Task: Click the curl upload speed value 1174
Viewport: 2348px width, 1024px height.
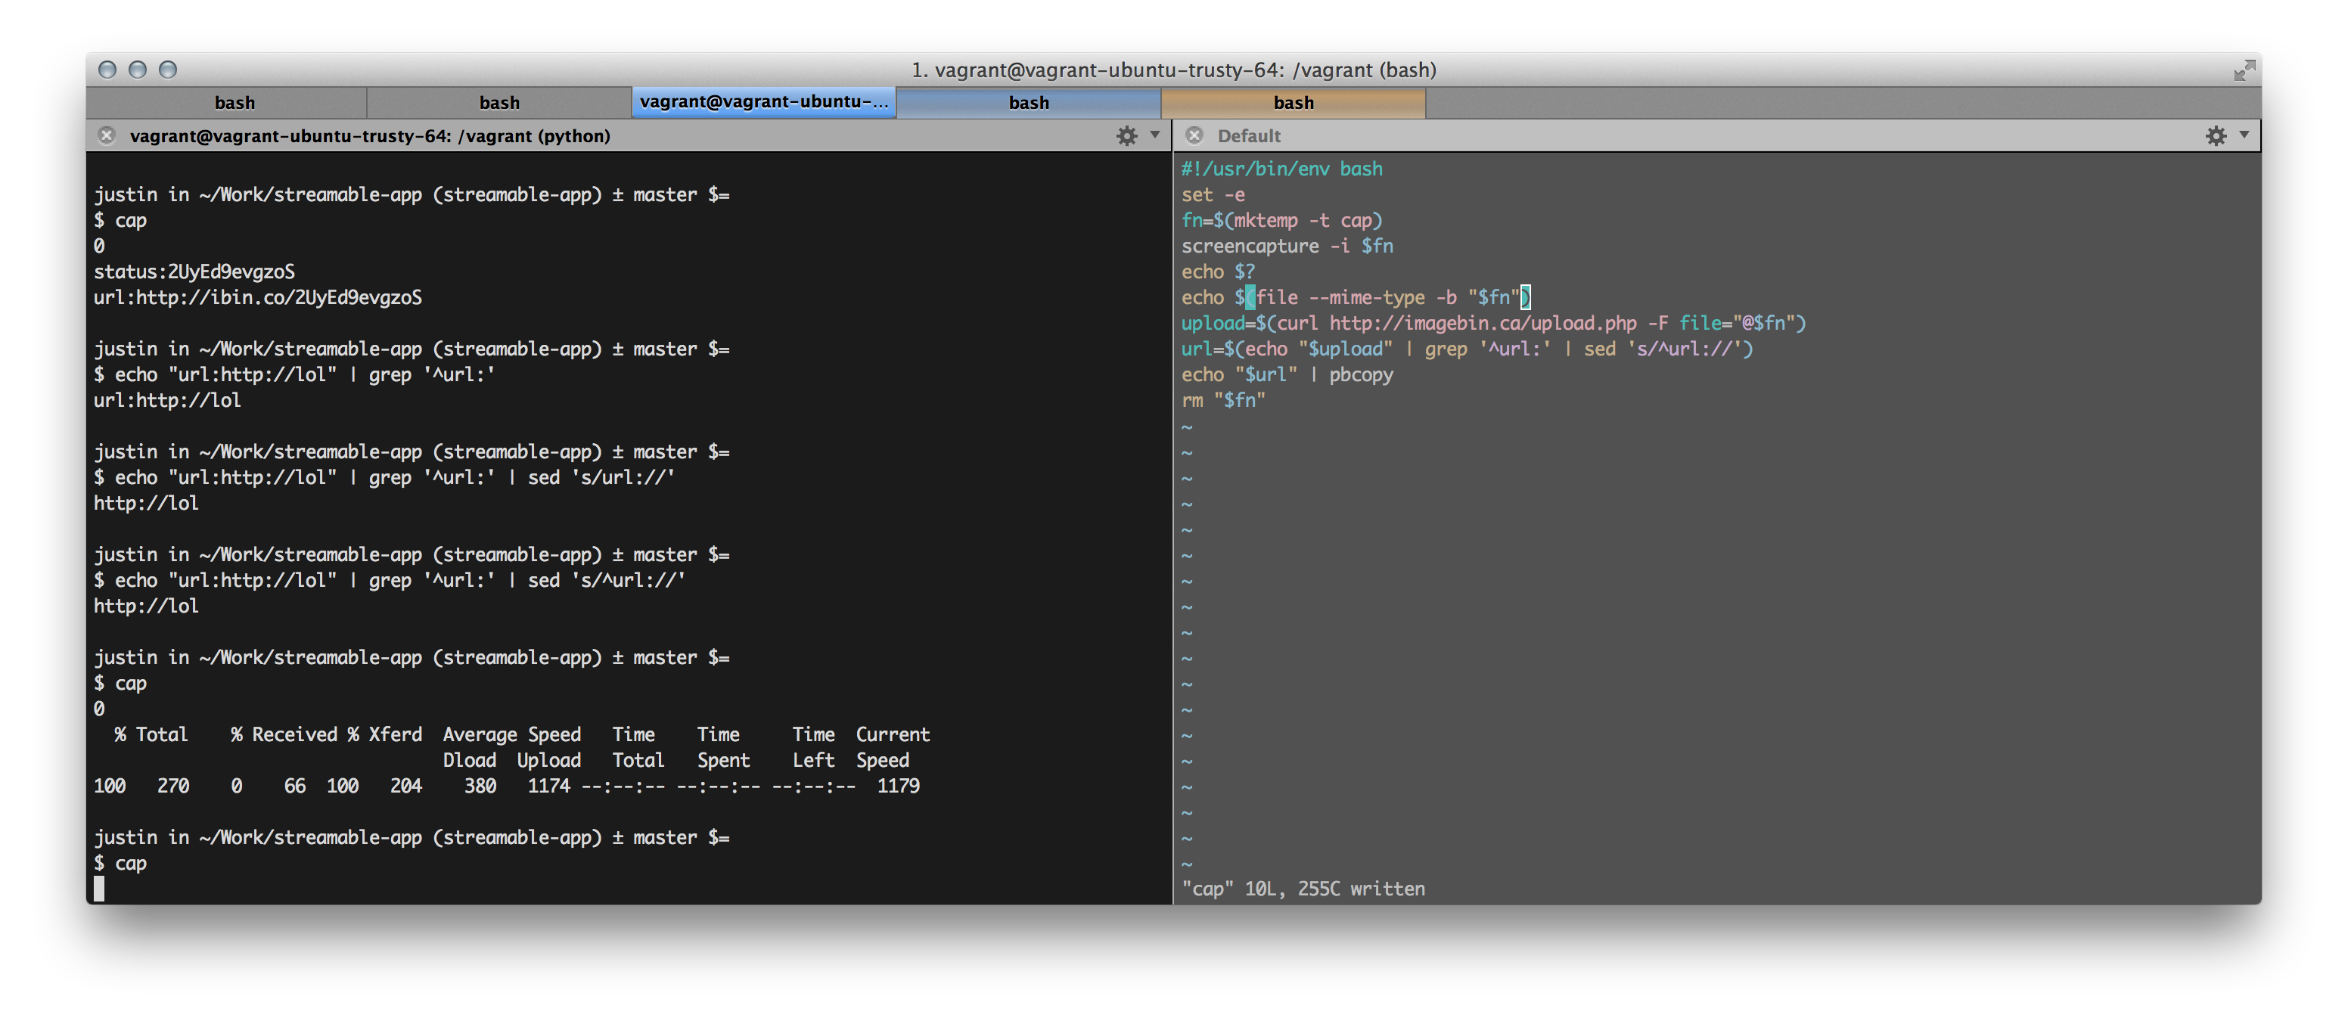Action: point(548,787)
